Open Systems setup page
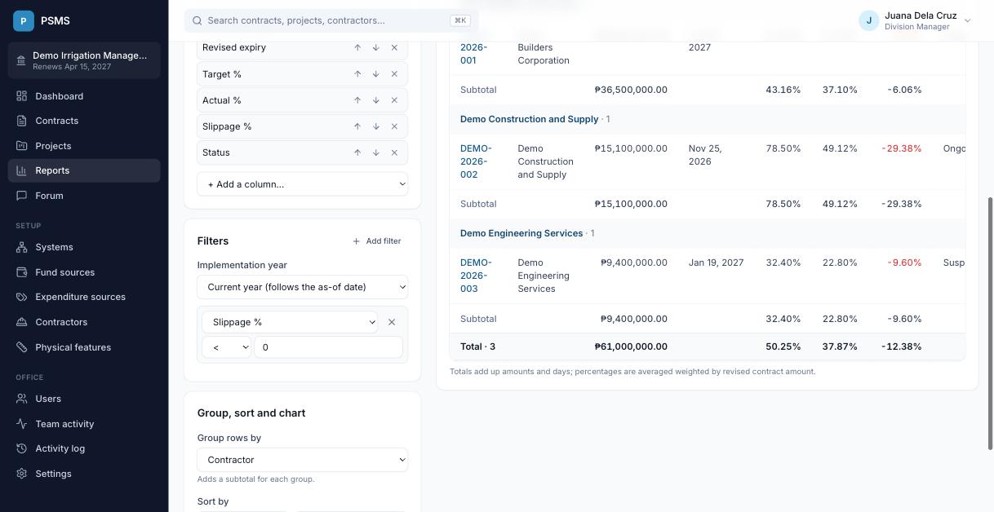The image size is (994, 512). pyautogui.click(x=84, y=247)
